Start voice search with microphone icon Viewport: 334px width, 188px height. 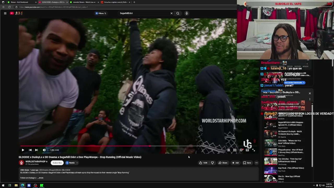point(187,13)
